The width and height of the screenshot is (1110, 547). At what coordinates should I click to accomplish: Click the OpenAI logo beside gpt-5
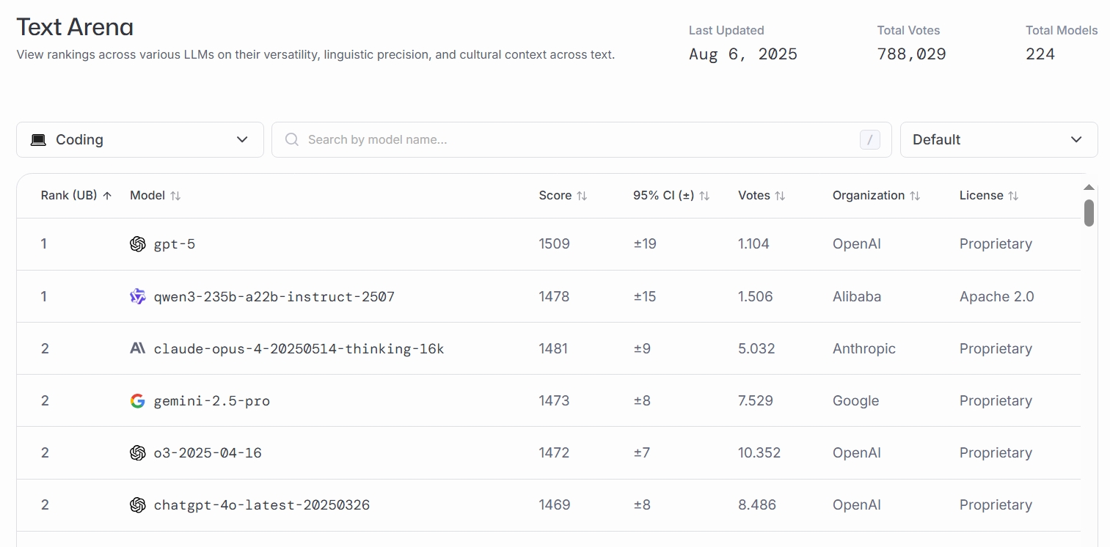click(137, 244)
